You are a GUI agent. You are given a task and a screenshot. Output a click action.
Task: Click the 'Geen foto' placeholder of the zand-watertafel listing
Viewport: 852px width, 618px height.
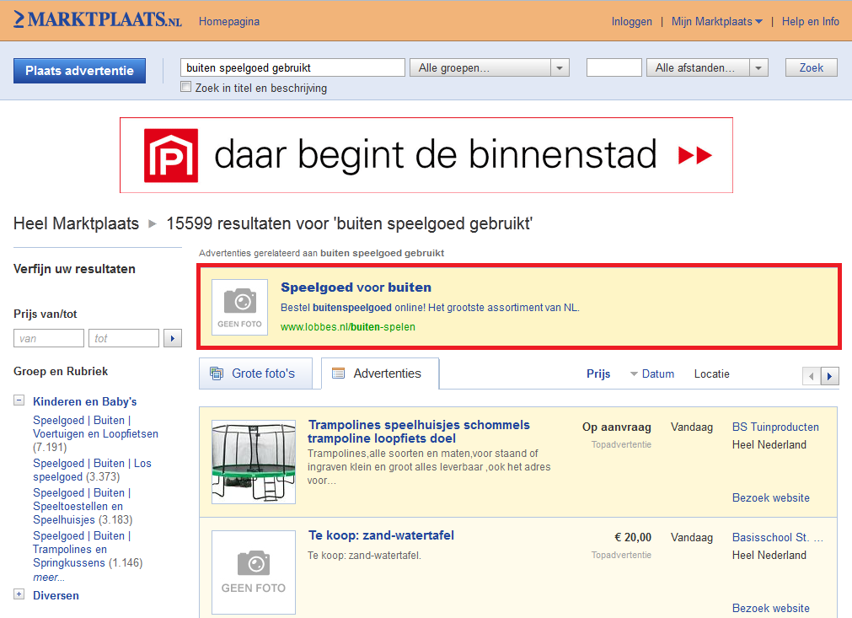pos(254,572)
